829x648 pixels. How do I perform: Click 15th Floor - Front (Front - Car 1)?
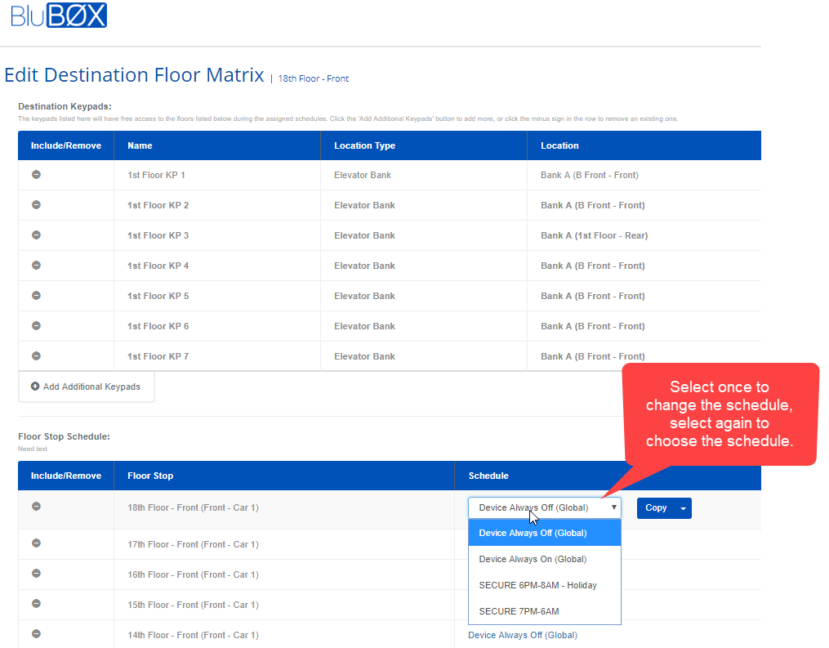tap(193, 605)
